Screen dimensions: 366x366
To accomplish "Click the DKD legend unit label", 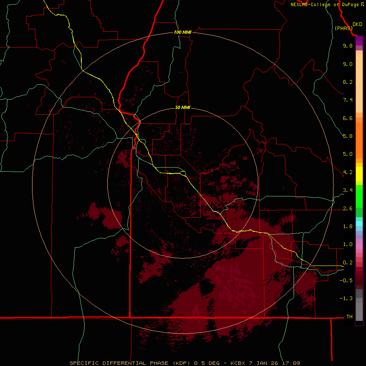I will pos(357,24).
